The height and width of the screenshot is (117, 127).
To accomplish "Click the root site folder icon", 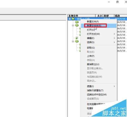I will point(73,19).
